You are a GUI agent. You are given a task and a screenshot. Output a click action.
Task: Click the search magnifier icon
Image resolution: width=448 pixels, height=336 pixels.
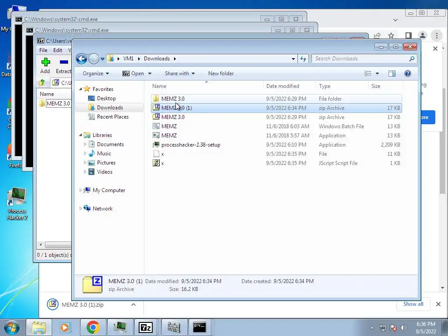click(412, 59)
